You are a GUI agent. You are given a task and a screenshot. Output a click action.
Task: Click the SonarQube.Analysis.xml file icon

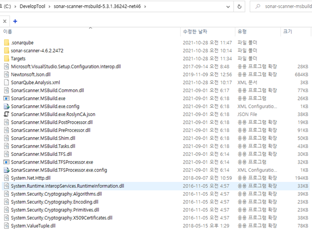tap(7, 82)
